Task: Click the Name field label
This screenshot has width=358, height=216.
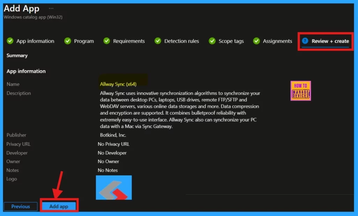Action: pos(13,84)
